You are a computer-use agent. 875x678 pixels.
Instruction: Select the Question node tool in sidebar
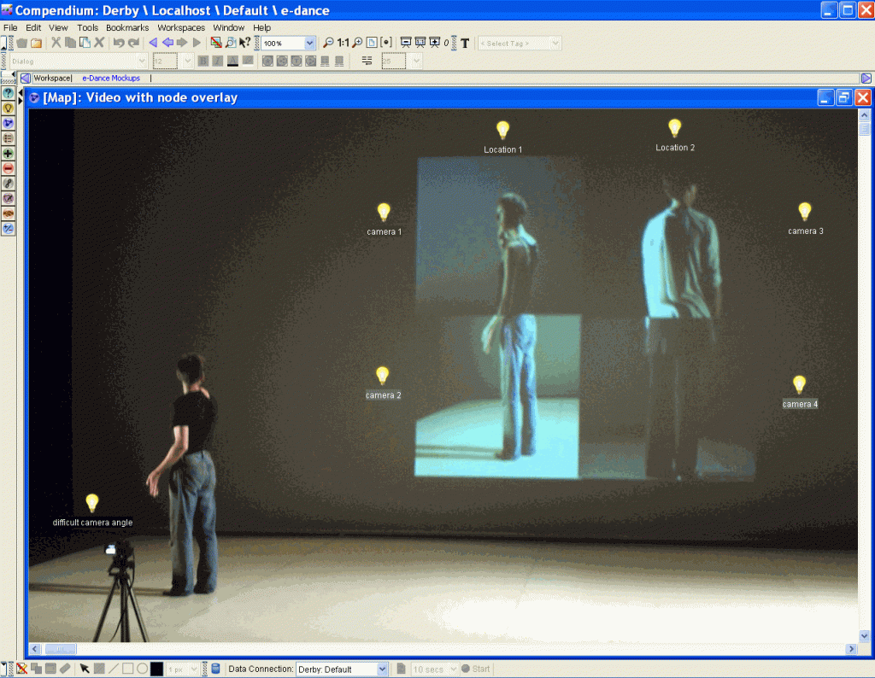(x=8, y=93)
